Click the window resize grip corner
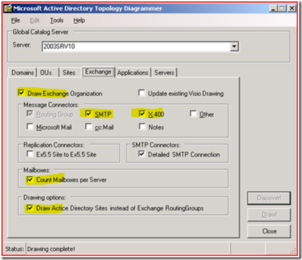Viewport: 302px width, 260px height. (x=293, y=251)
